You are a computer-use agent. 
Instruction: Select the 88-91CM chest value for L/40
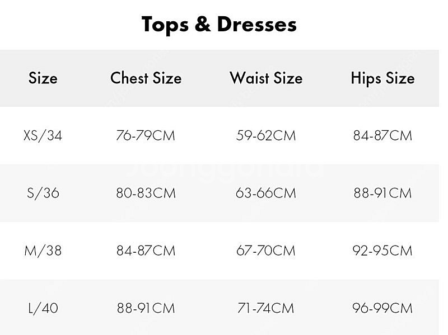coord(146,309)
